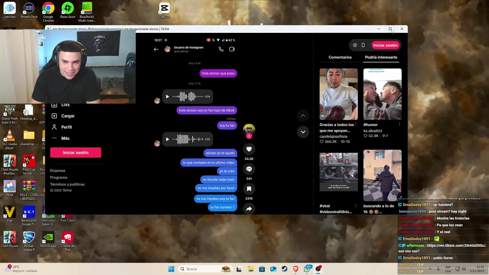Open options menu for the #viral video

(356, 206)
